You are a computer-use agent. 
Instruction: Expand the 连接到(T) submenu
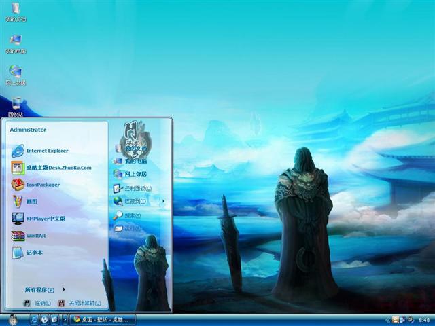coord(139,201)
